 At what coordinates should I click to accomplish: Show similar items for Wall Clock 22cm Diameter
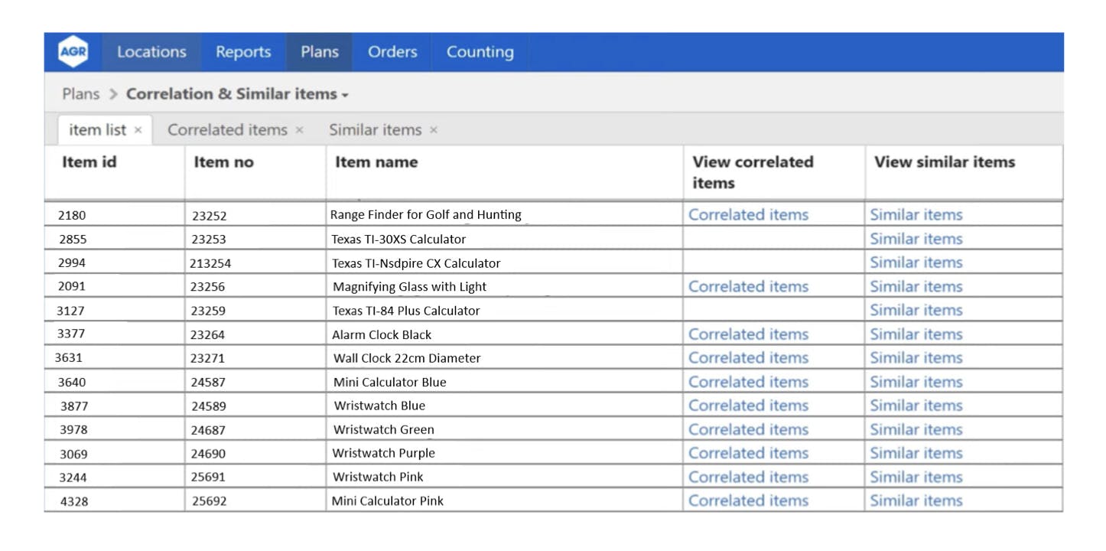pos(916,358)
